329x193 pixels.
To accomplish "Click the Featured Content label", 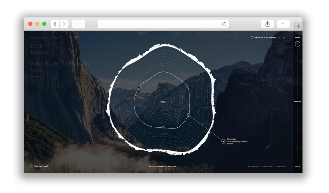I will 37,38.
